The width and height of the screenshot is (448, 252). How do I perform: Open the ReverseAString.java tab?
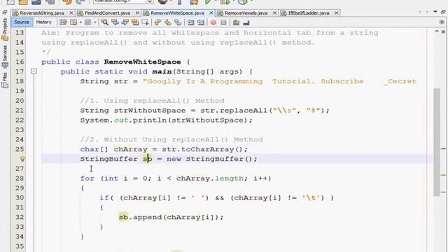tap(42, 13)
